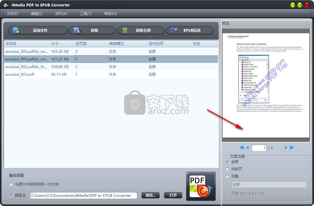Click the 打开 open folder button
This screenshot has height=206, width=314.
173,195
